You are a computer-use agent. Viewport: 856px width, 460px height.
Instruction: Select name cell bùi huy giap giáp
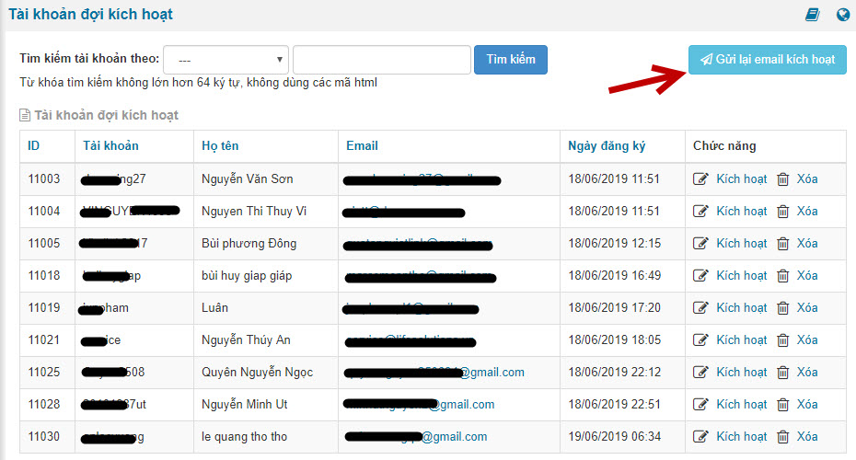[247, 276]
